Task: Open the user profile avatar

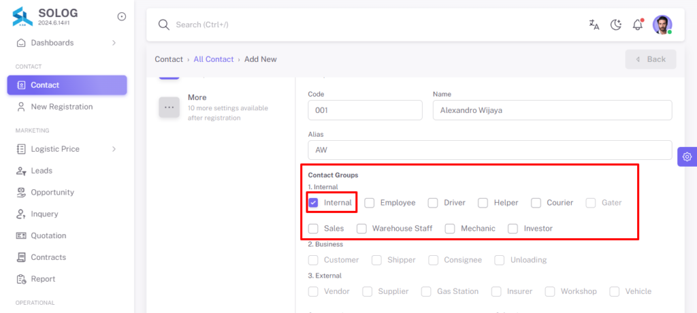Action: pyautogui.click(x=662, y=24)
